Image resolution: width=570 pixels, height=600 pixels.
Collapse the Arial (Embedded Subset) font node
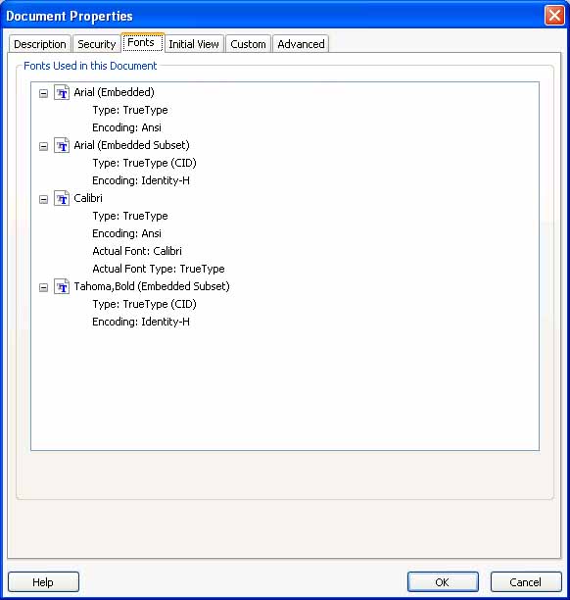43,146
